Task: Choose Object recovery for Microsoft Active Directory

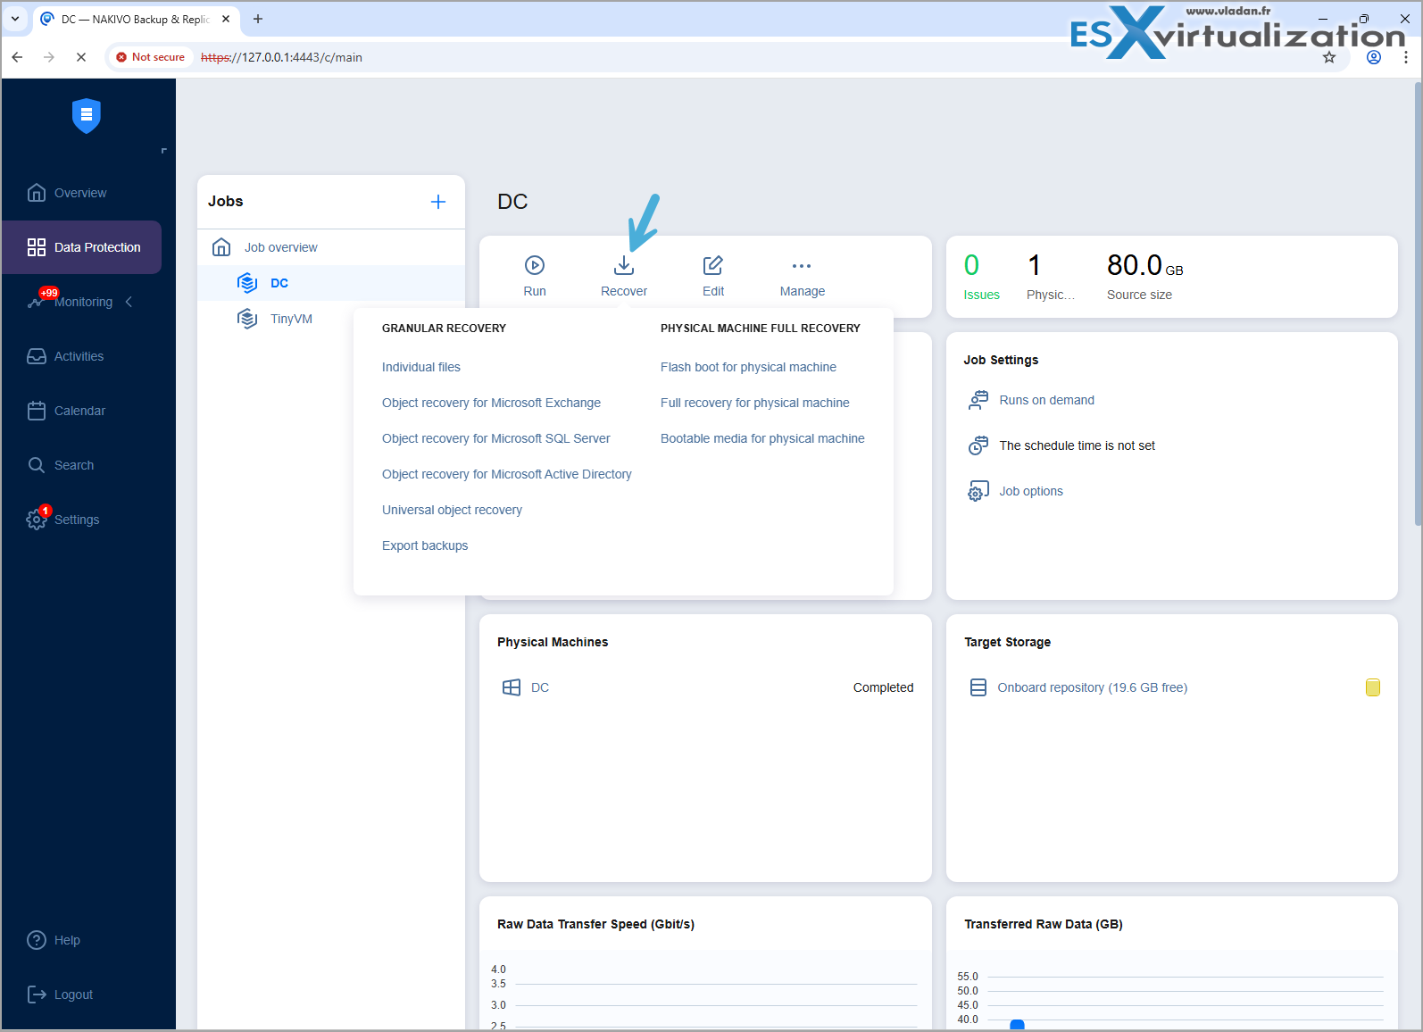Action: tap(507, 474)
